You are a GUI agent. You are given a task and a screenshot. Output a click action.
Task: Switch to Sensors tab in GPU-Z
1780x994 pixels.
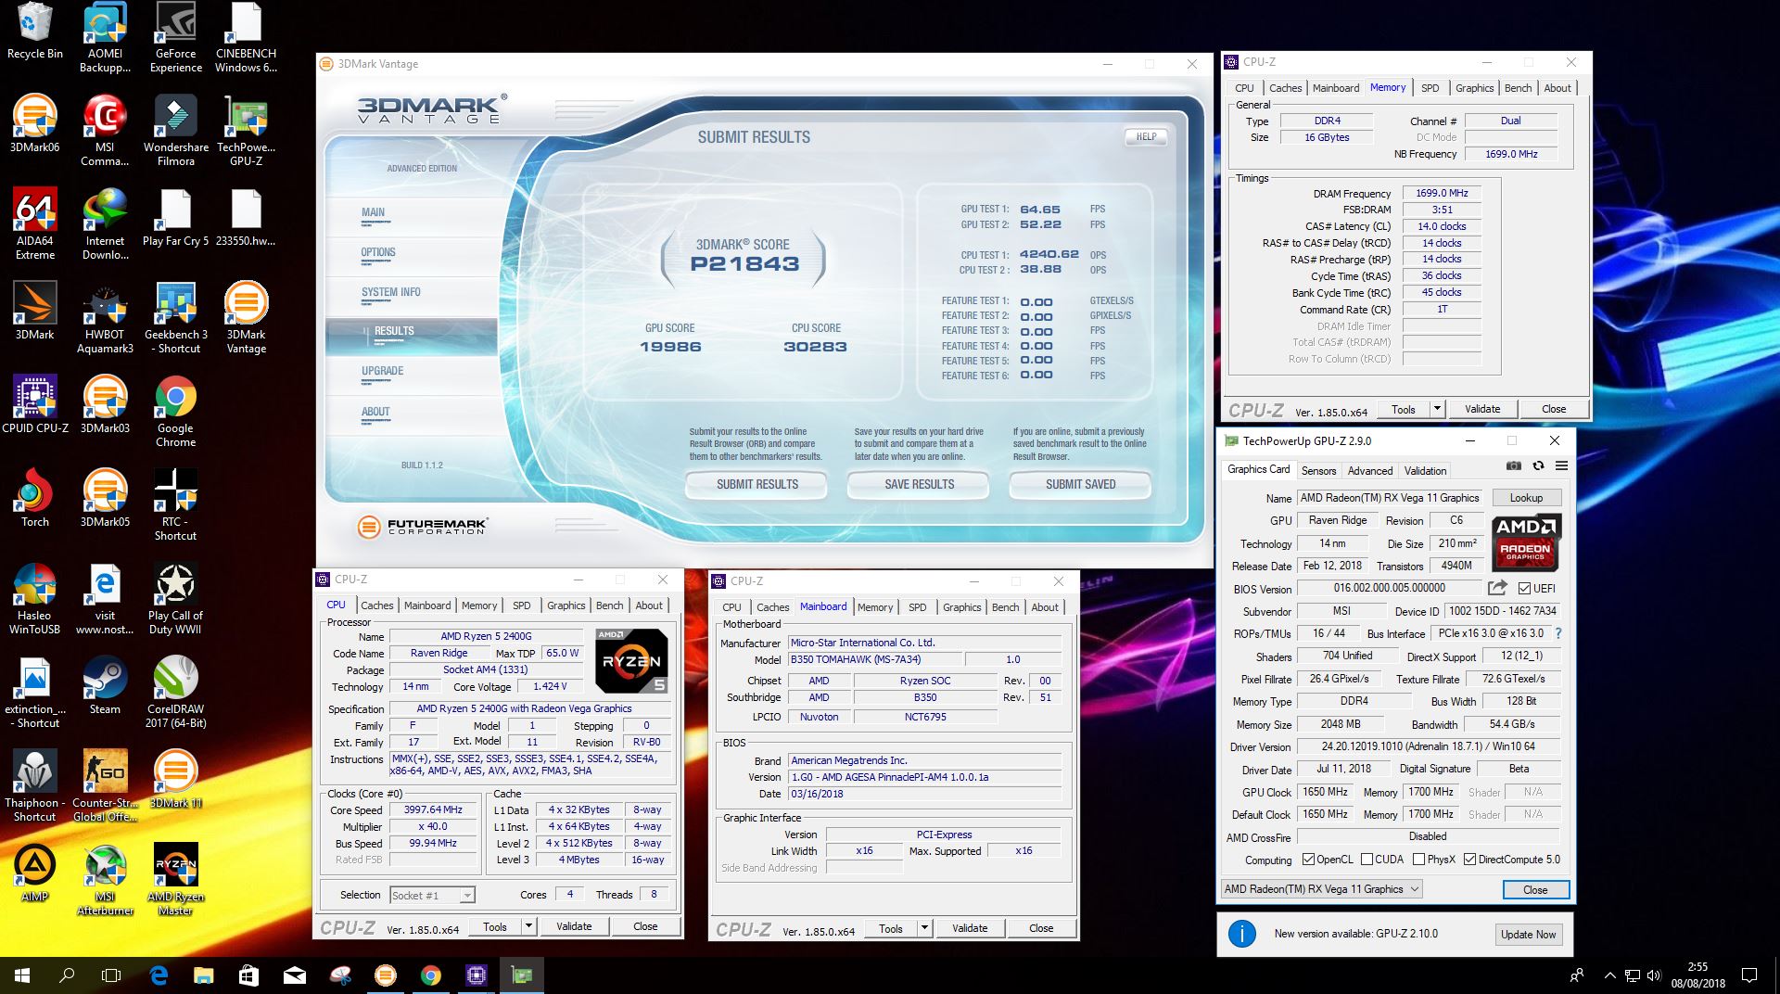click(x=1318, y=470)
